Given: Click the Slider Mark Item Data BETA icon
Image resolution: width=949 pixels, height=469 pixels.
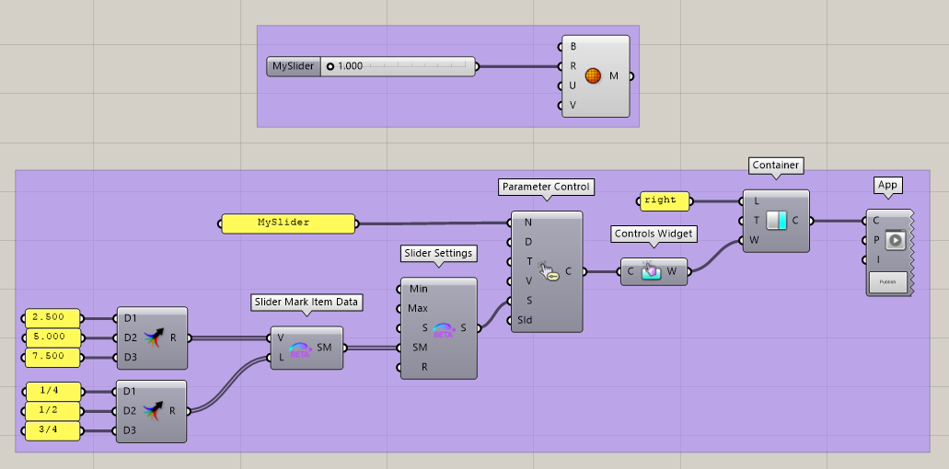Looking at the screenshot, I should [x=299, y=349].
